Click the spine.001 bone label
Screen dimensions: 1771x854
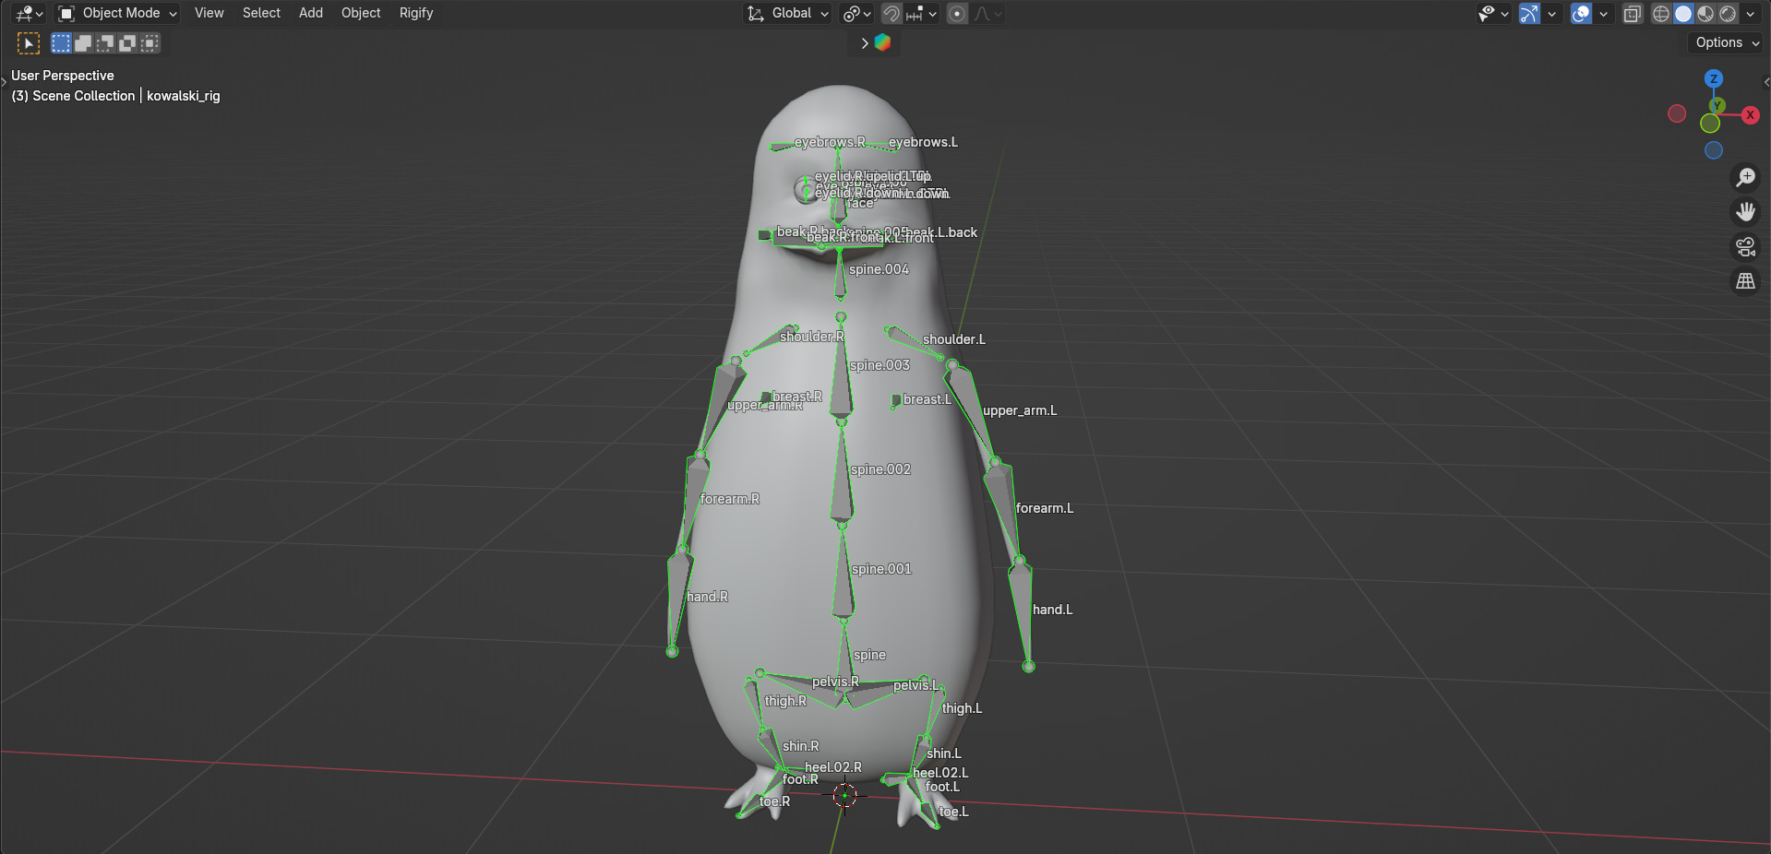coord(881,569)
